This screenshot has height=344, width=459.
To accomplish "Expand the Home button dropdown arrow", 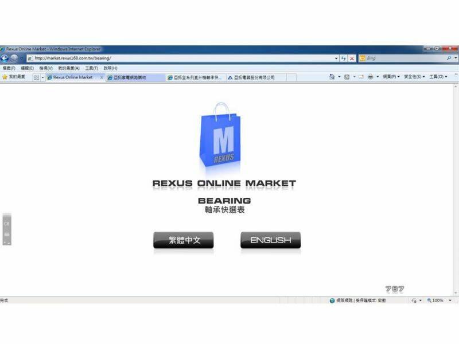I will point(339,77).
